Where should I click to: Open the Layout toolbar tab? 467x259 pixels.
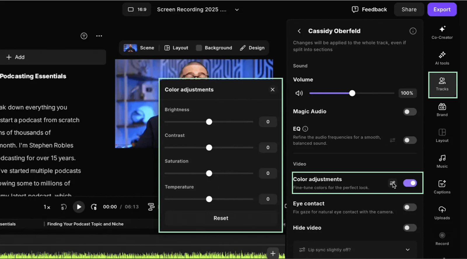click(176, 48)
